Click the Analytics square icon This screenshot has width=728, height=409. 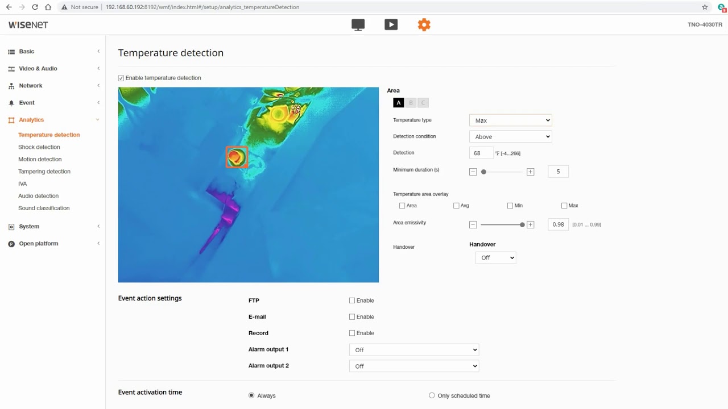pyautogui.click(x=11, y=120)
